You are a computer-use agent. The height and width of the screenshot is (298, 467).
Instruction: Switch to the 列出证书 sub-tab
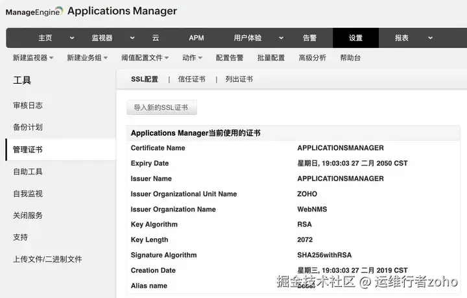[x=239, y=79]
